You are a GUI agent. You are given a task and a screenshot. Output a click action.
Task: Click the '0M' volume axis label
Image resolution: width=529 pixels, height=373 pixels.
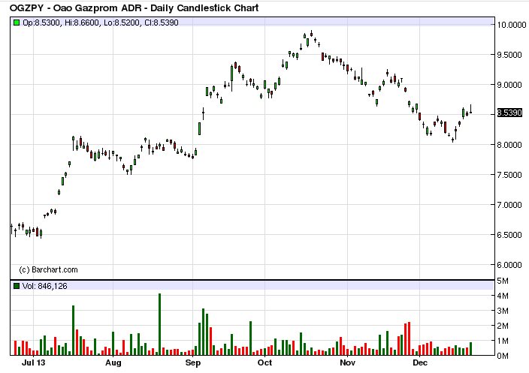(x=503, y=356)
